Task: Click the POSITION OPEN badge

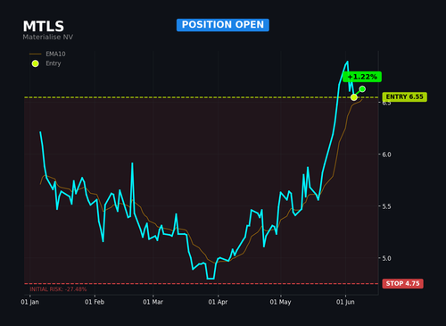Action: point(223,25)
